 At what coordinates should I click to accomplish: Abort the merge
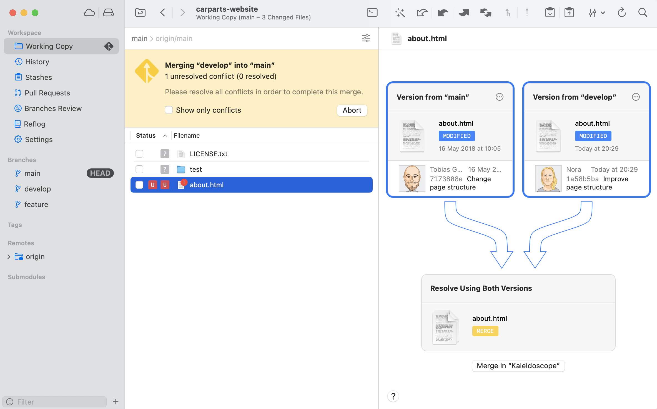point(352,110)
